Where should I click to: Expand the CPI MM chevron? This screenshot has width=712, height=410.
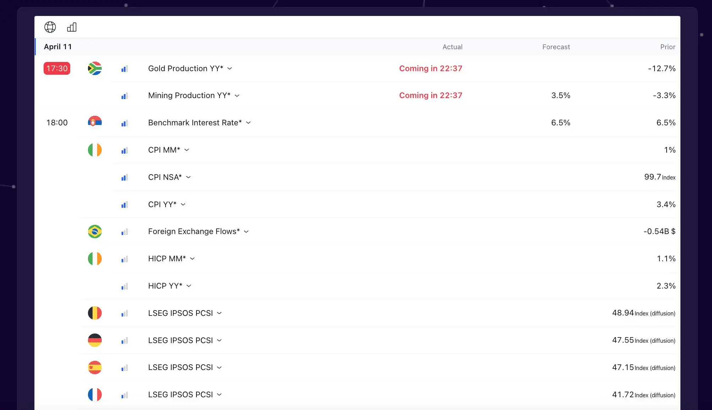click(x=187, y=150)
